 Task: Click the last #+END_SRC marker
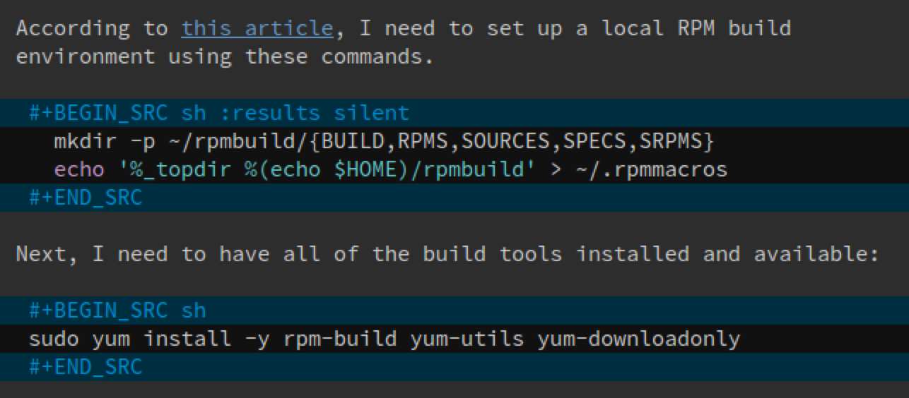tap(86, 367)
